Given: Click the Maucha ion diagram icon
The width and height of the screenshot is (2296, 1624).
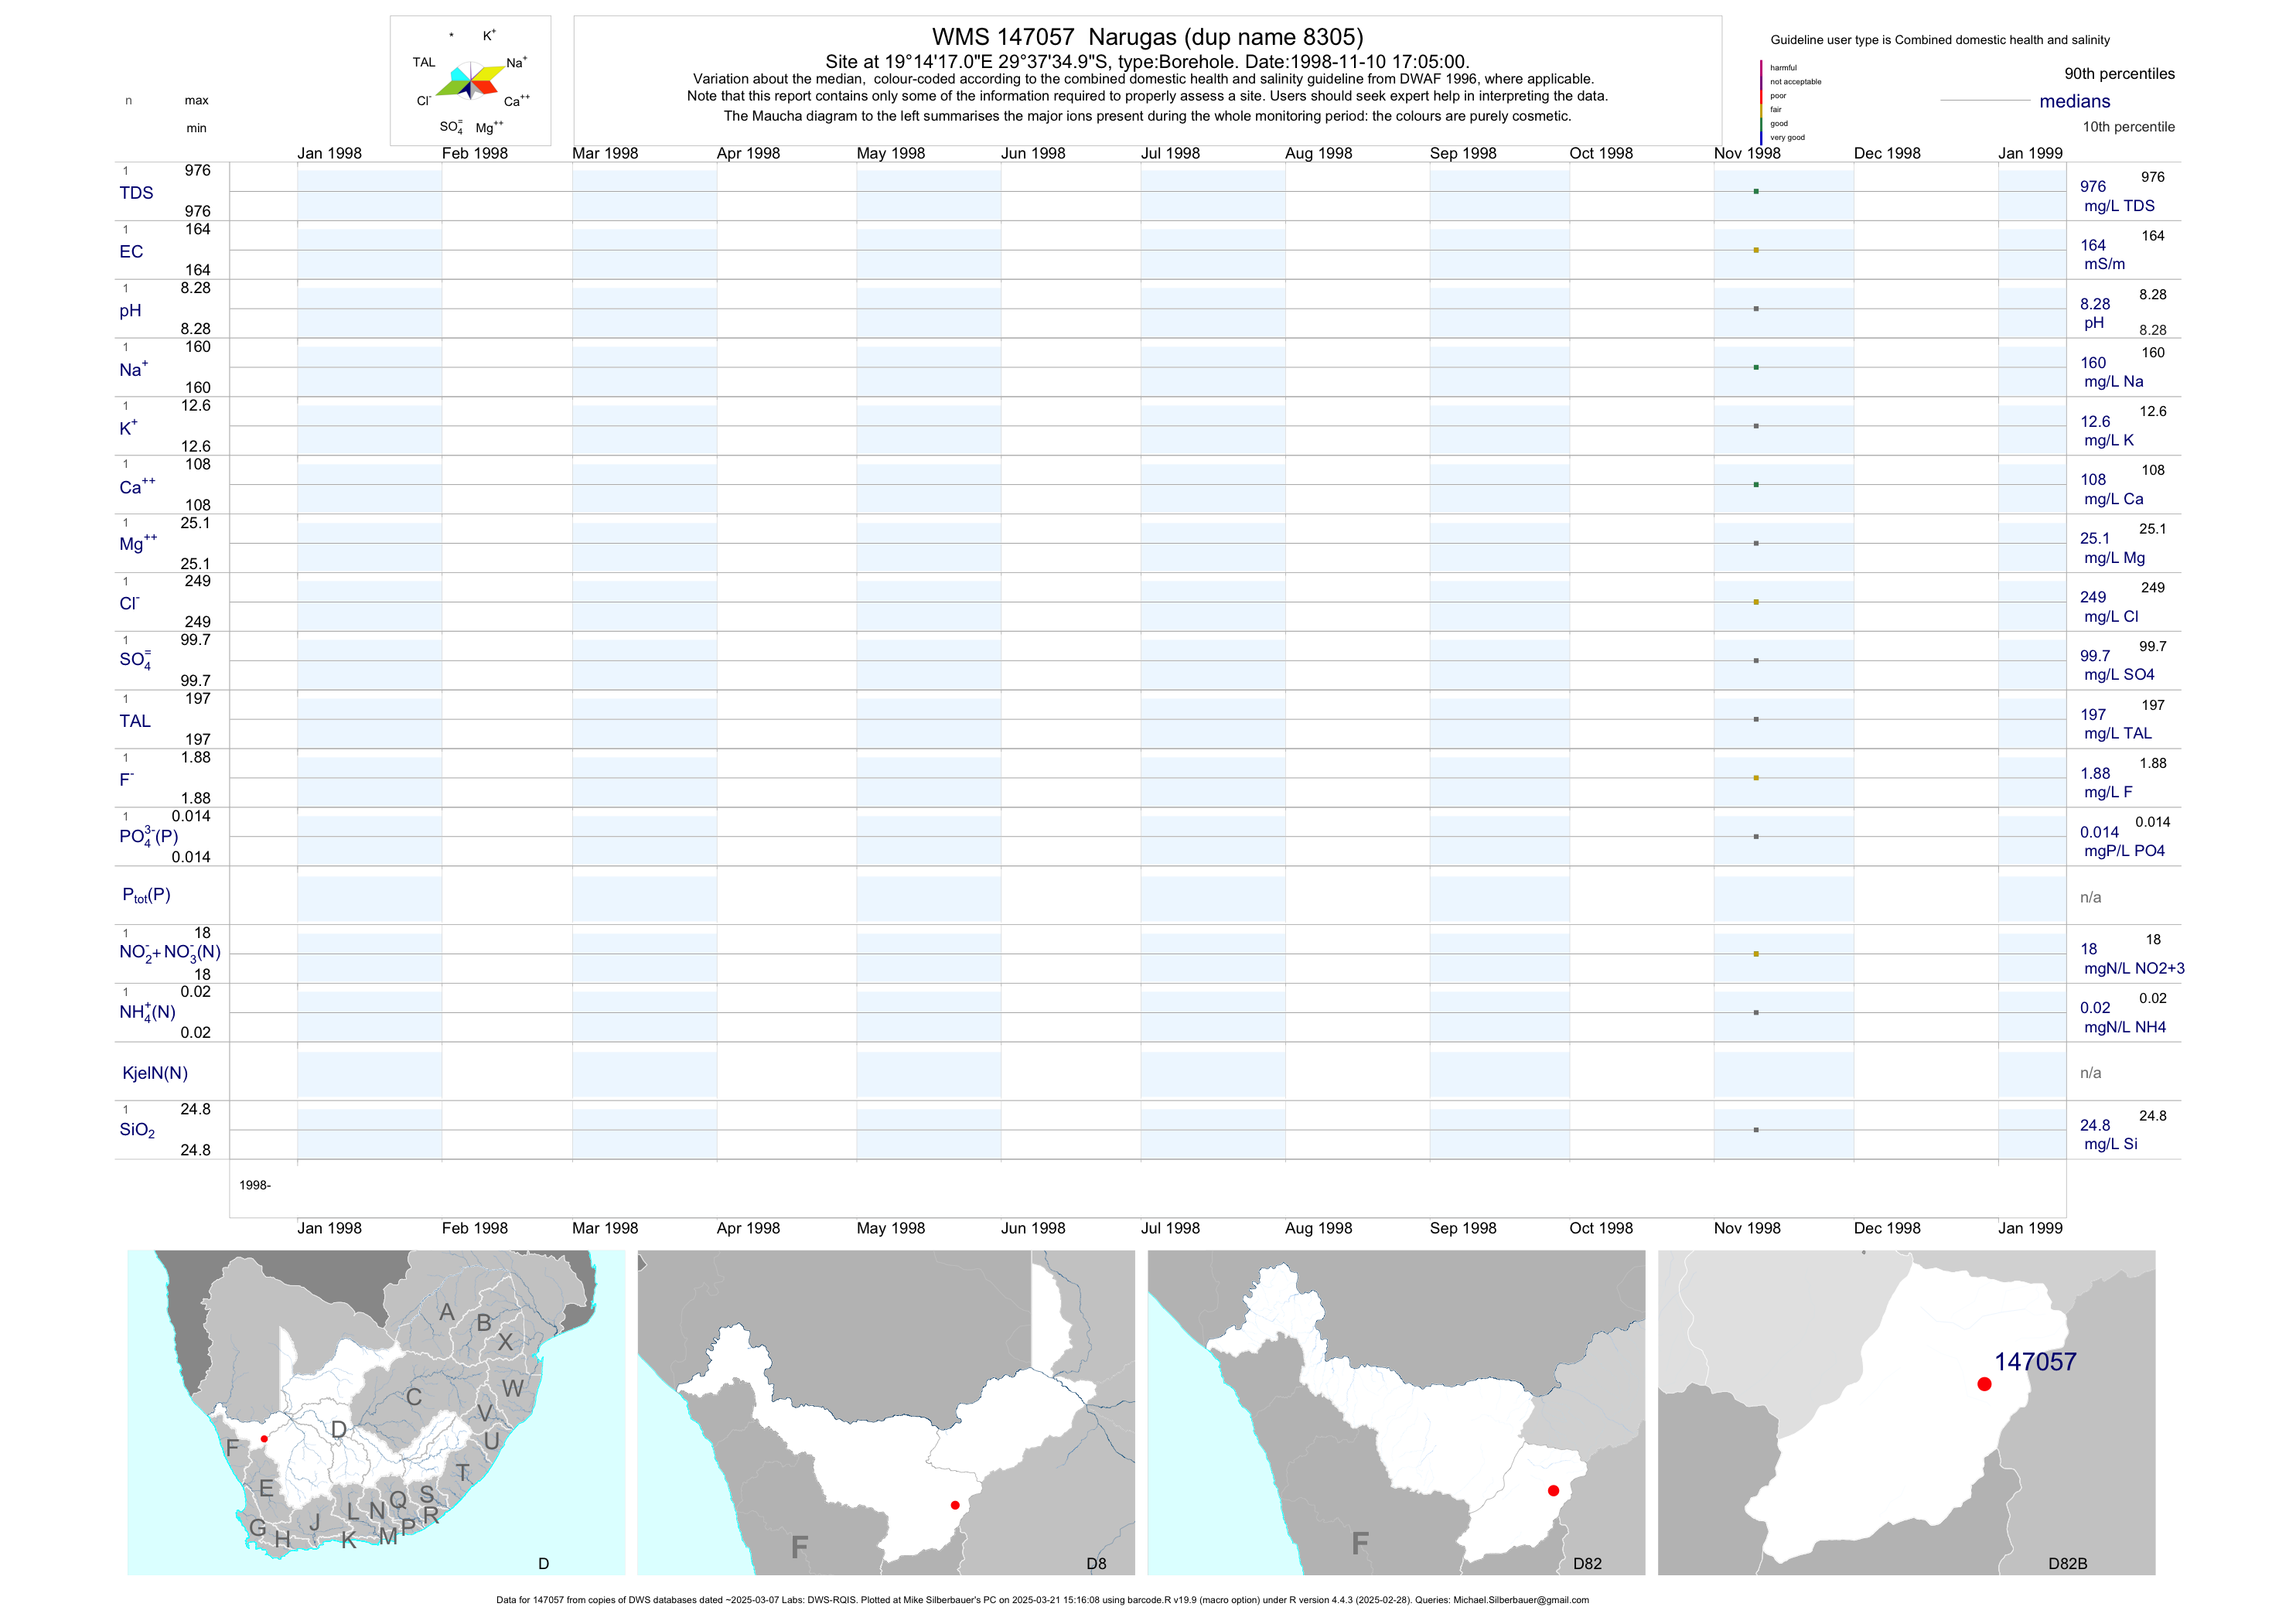Looking at the screenshot, I should pyautogui.click(x=470, y=81).
